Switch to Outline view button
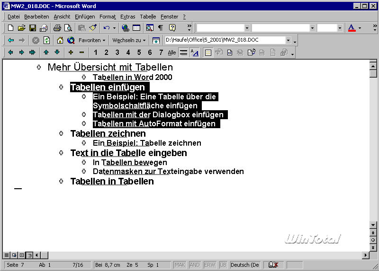This screenshot has height=271, width=379. tap(29, 255)
